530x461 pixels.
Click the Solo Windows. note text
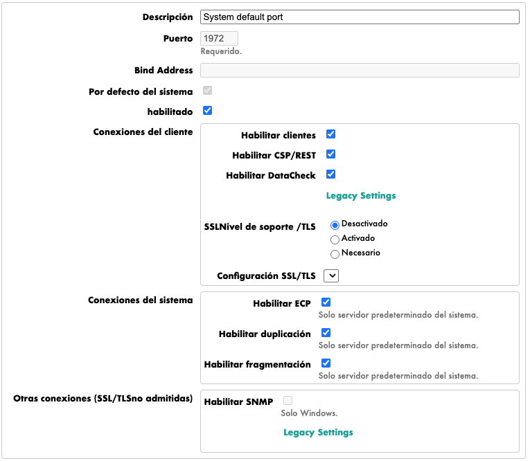pos(309,413)
